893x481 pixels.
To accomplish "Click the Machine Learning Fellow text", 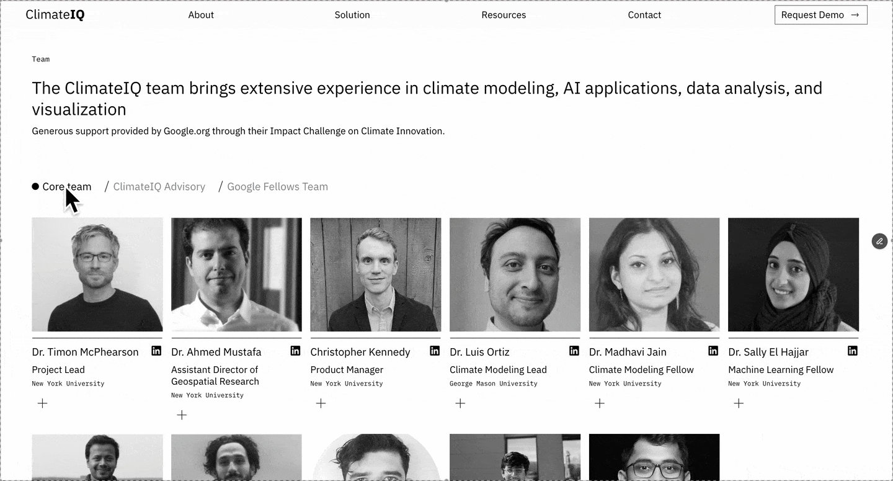I will (x=781, y=370).
